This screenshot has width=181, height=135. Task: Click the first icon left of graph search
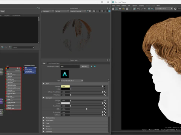tap(2, 47)
